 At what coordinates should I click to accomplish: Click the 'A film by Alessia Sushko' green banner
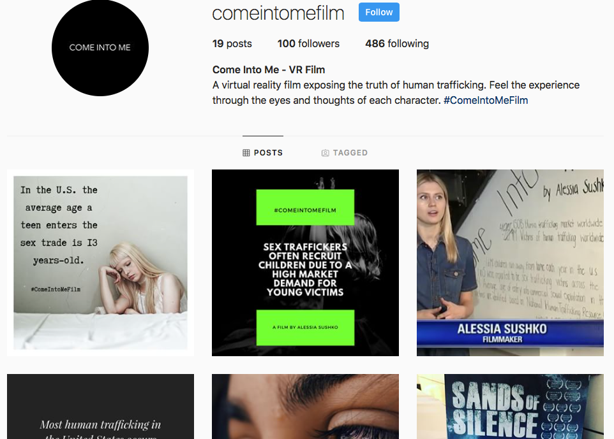pyautogui.click(x=306, y=327)
